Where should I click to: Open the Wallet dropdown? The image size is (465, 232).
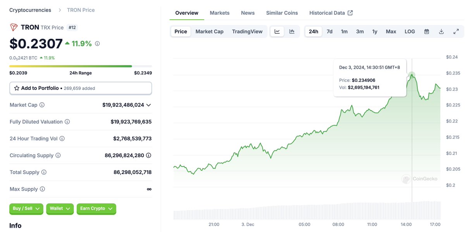pos(60,208)
